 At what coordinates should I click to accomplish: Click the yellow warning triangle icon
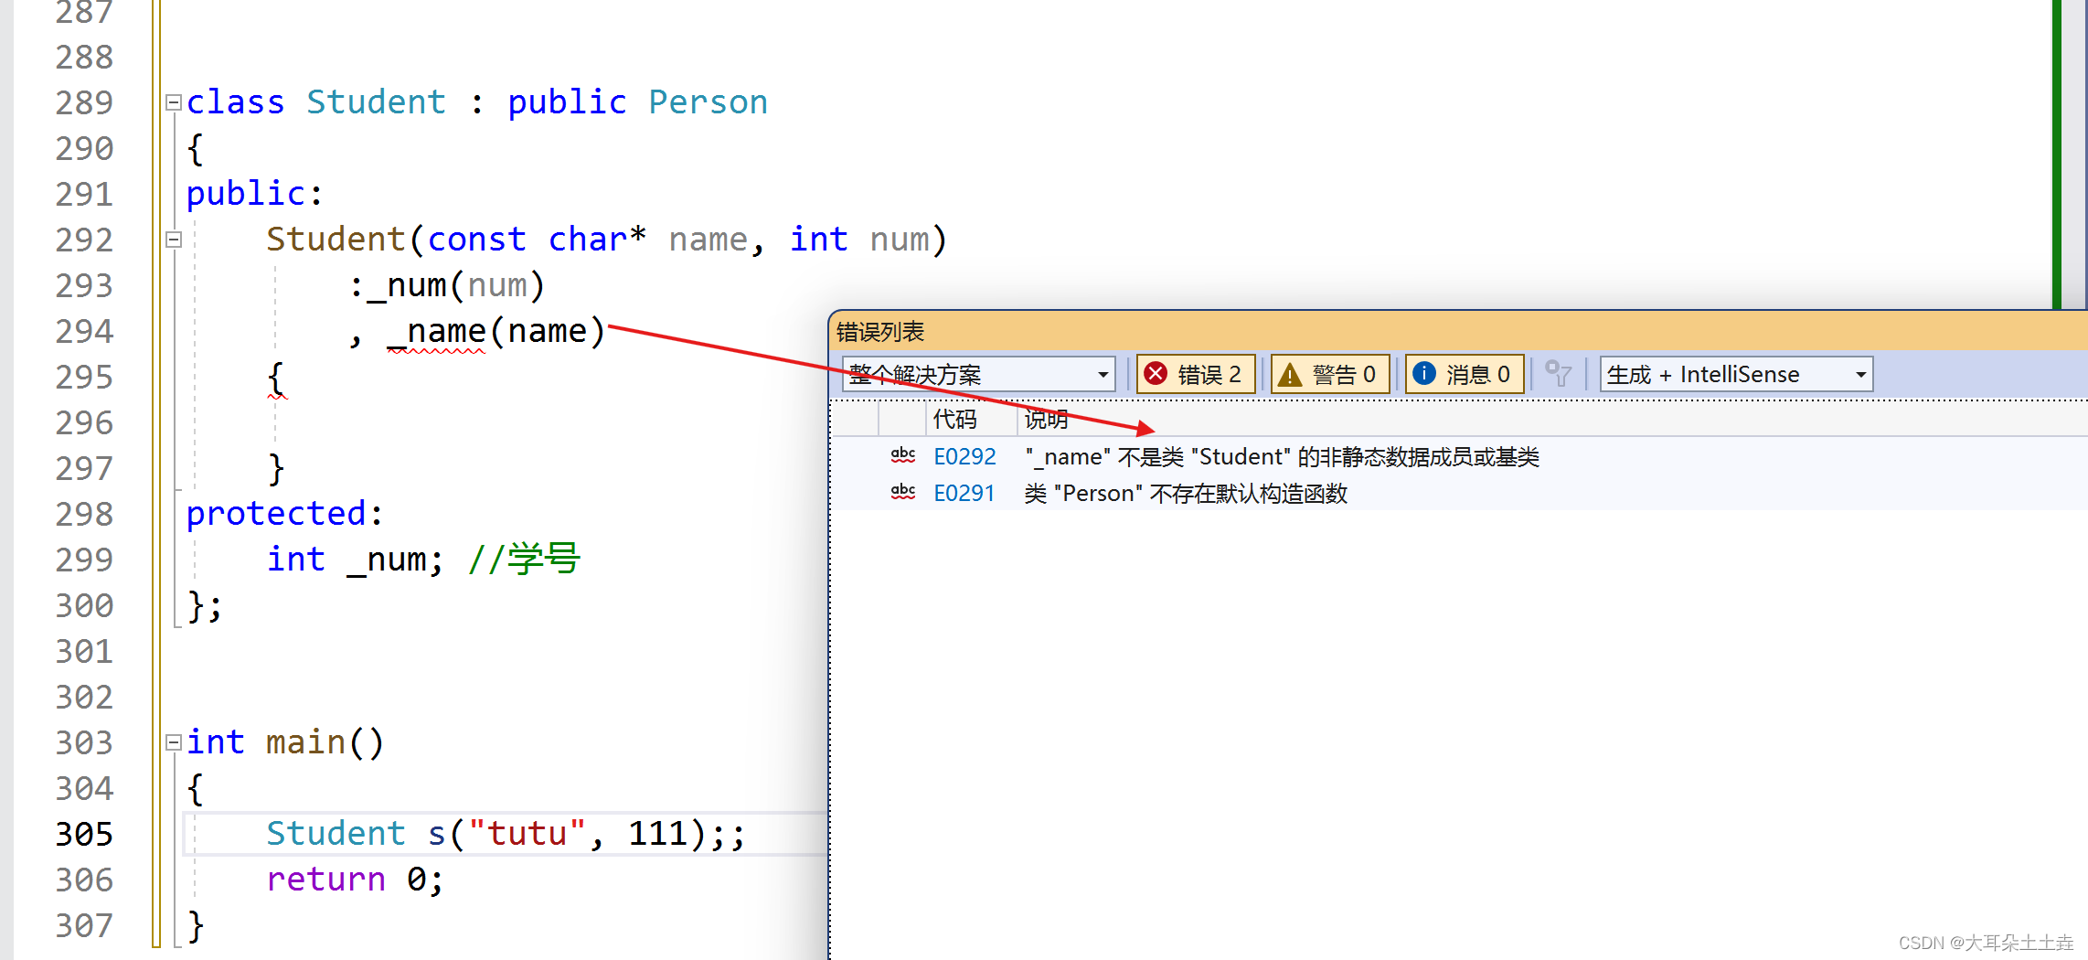click(x=1290, y=374)
